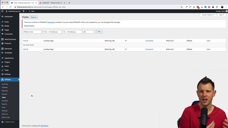Switch to the AffiliateWP browser tab
Viewport: 228px width, 128px height.
52,3
